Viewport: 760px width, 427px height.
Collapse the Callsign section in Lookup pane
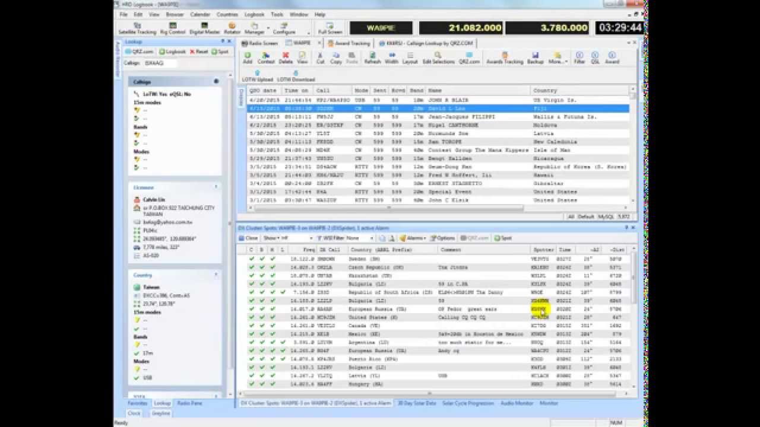pyautogui.click(x=216, y=81)
